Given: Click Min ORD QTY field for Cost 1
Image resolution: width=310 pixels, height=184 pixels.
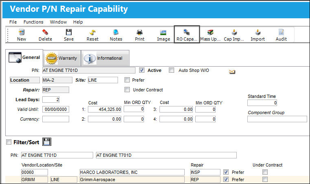Looking at the screenshot, I should click(x=134, y=109).
